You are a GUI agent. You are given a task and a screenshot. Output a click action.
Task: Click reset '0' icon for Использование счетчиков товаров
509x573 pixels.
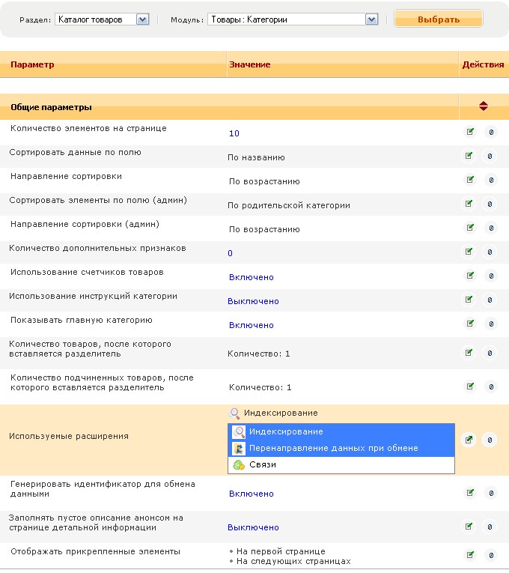click(x=490, y=276)
